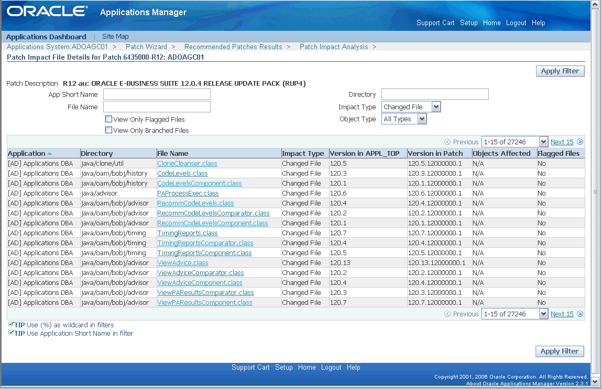Enable View Only Flagged Files checkbox
This screenshot has height=389, width=602.
coord(108,119)
